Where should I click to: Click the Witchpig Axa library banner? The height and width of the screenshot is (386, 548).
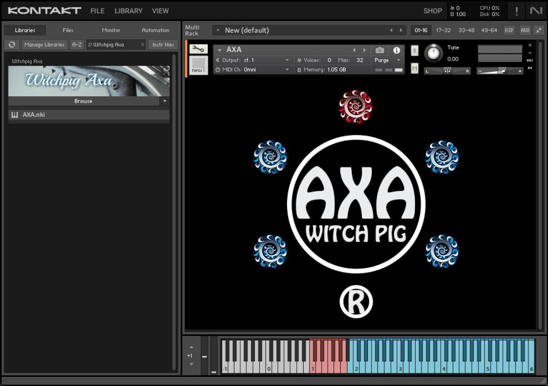click(x=89, y=81)
